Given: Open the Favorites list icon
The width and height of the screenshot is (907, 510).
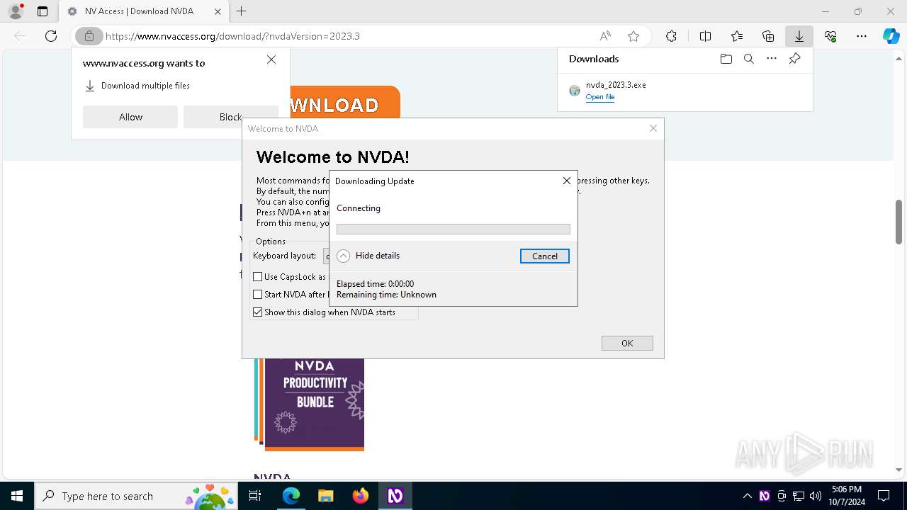Looking at the screenshot, I should (737, 36).
